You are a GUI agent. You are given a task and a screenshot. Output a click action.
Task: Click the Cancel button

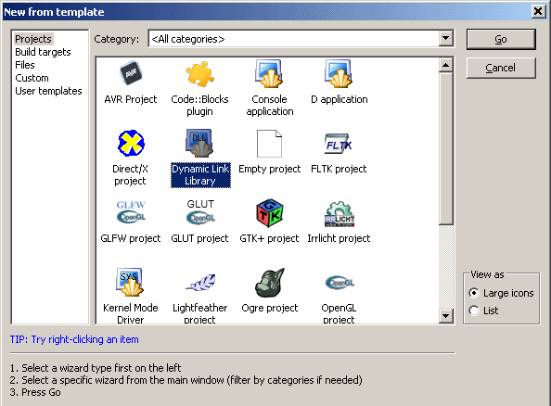[x=501, y=68]
